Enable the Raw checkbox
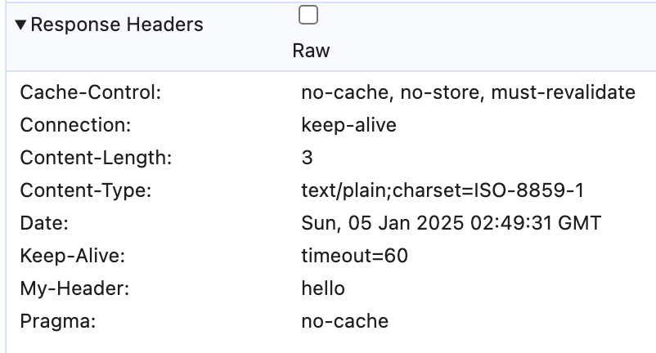This screenshot has width=656, height=353. (x=310, y=16)
